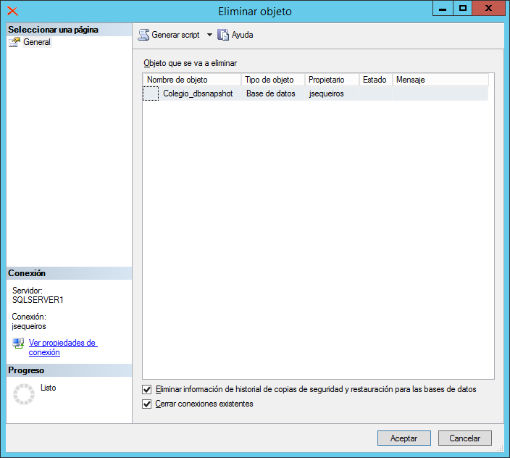Click the Ayuda help icon
Image resolution: width=510 pixels, height=458 pixels.
[223, 35]
